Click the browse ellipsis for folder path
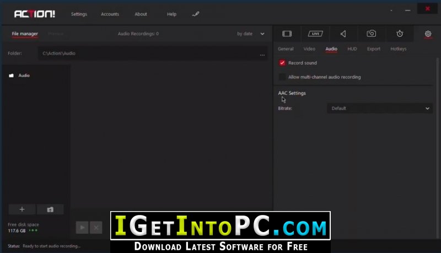Screen dimensions: 441x253 pos(262,55)
